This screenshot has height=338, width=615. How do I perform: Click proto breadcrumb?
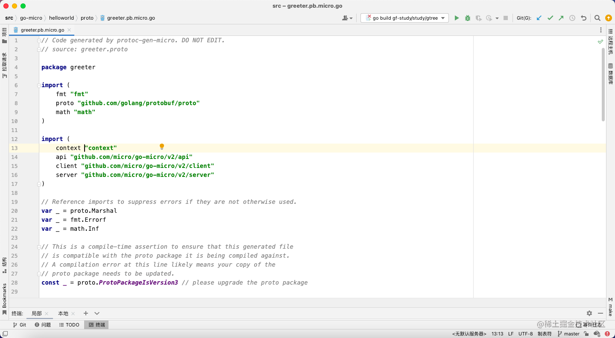pos(87,18)
